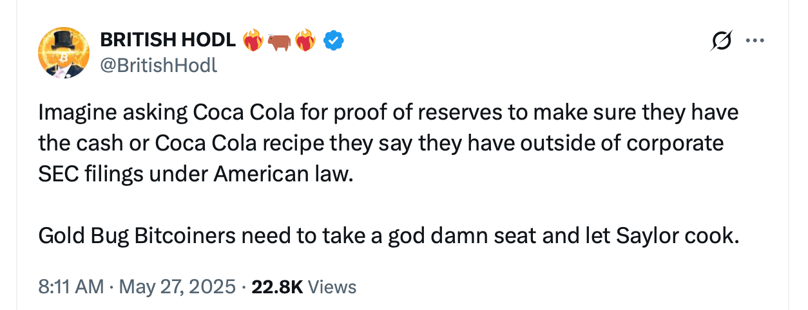Click the text "SEC filings under American law."
The width and height of the screenshot is (808, 310).
[x=197, y=174]
